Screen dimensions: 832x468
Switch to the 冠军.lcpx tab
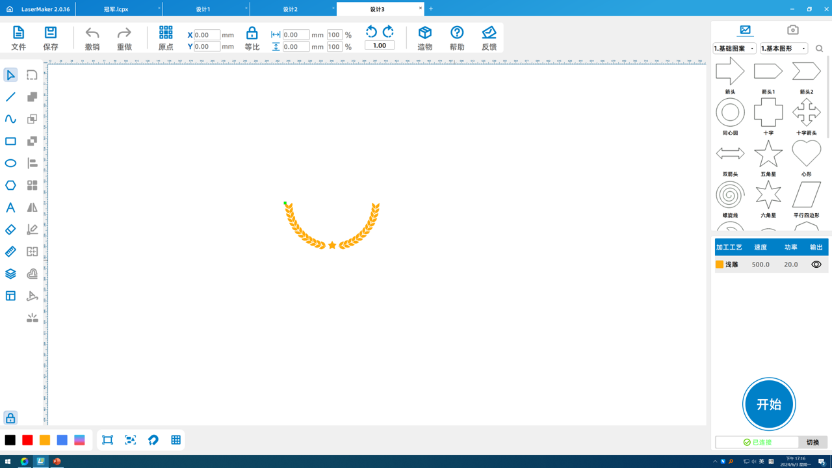point(116,9)
